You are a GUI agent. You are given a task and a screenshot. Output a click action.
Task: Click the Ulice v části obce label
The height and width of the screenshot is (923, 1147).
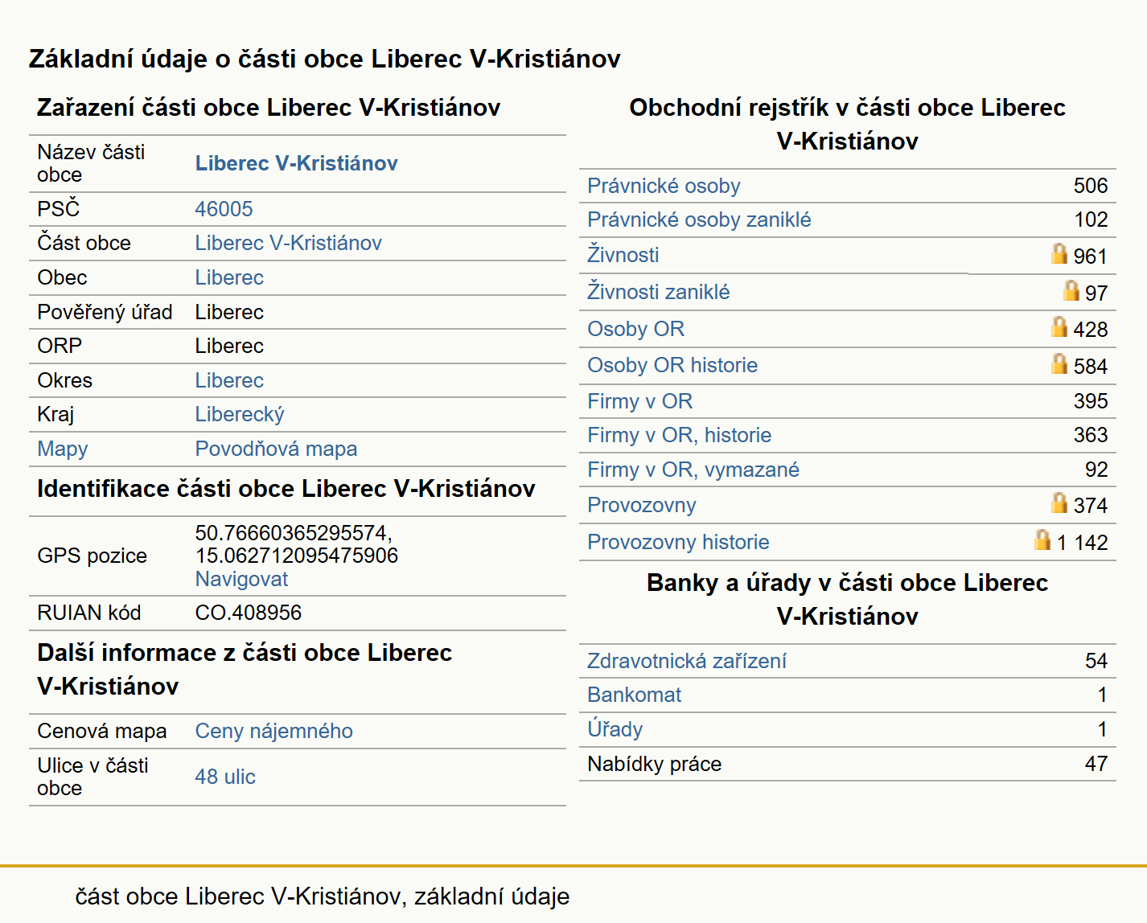92,777
